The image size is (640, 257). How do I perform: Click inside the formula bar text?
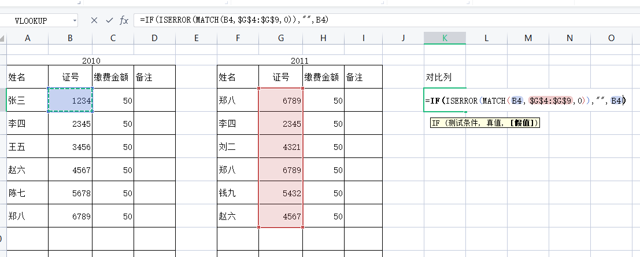(x=347, y=20)
